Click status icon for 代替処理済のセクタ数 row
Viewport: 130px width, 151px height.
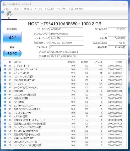[5, 80]
